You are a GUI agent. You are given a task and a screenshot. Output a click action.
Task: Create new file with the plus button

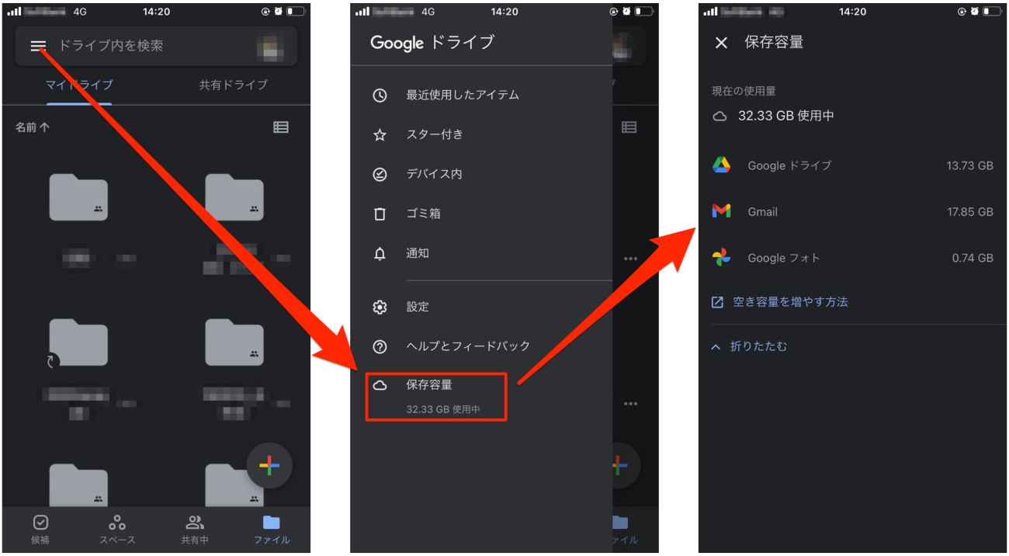269,467
